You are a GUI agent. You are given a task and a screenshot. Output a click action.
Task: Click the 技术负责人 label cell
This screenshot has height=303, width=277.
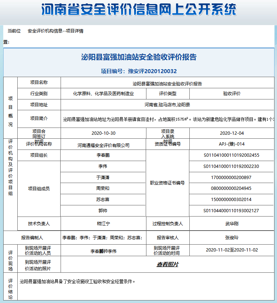39,224
